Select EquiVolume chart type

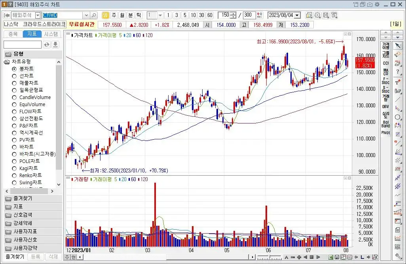tap(29, 104)
